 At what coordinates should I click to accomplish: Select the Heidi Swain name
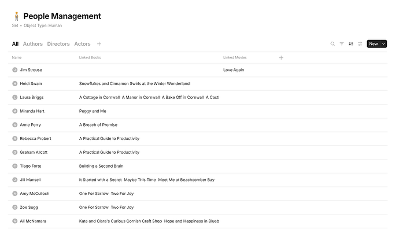pos(31,83)
